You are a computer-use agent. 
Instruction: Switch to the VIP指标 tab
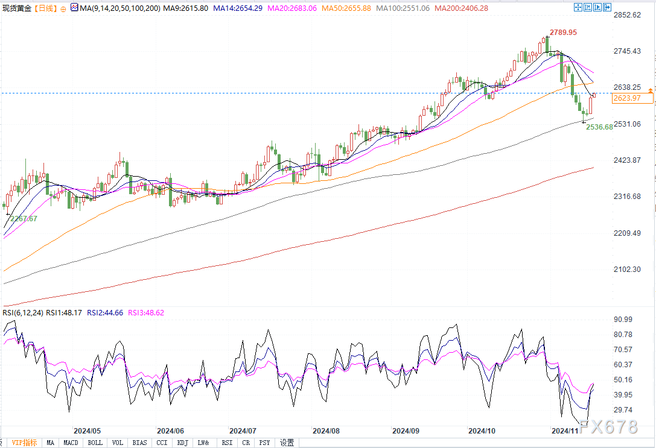[24, 443]
